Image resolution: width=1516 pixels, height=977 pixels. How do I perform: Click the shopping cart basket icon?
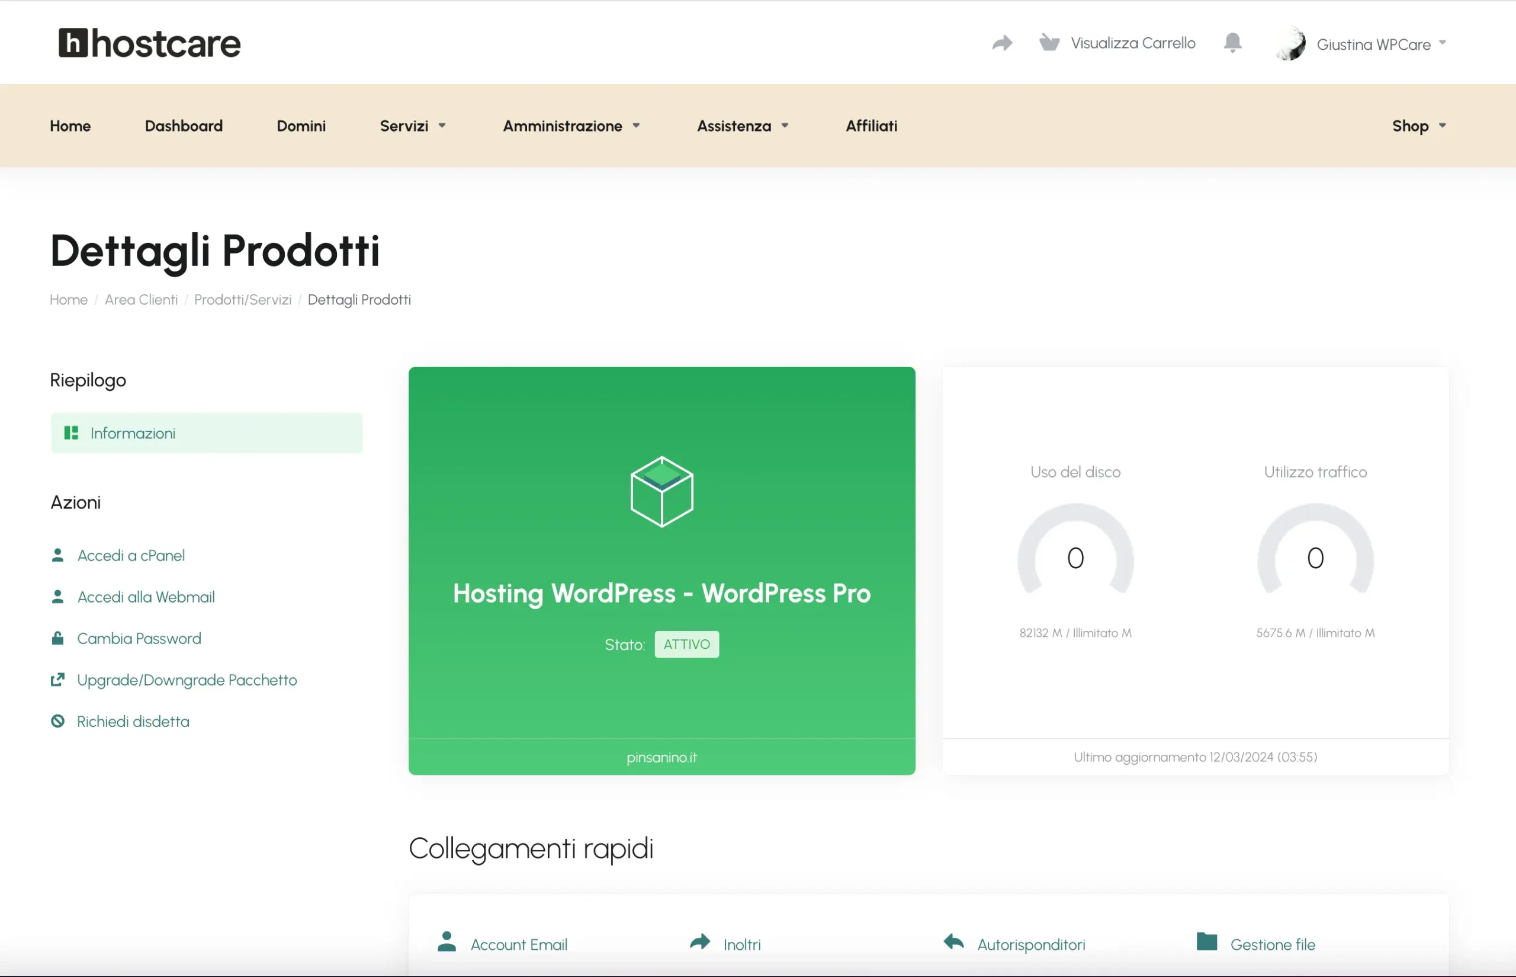pyautogui.click(x=1049, y=43)
